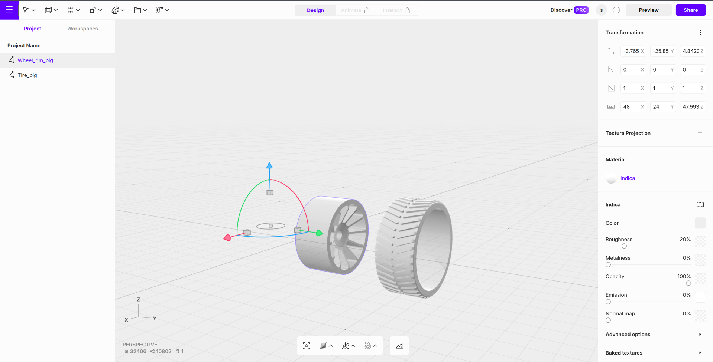The image size is (713, 362).
Task: Open the Project tab
Action: click(x=32, y=29)
